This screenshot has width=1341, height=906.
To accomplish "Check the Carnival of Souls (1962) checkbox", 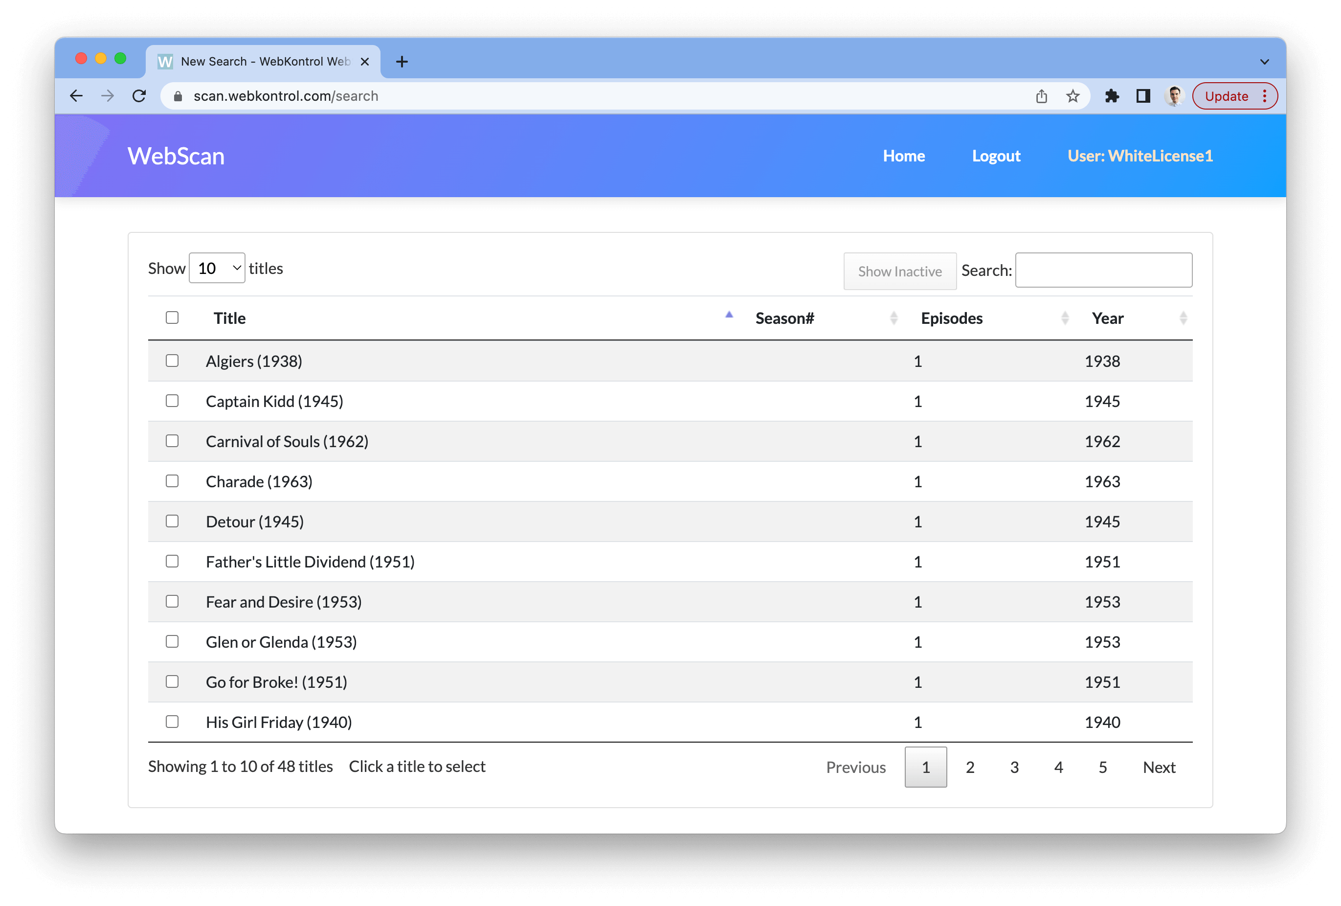I will pyautogui.click(x=172, y=441).
